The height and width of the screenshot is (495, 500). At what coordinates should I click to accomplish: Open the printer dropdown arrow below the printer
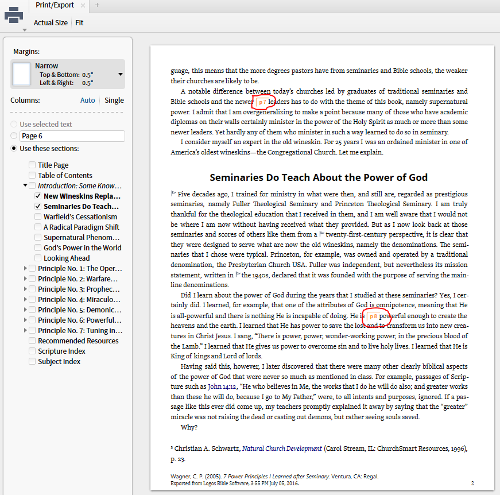pos(25,30)
